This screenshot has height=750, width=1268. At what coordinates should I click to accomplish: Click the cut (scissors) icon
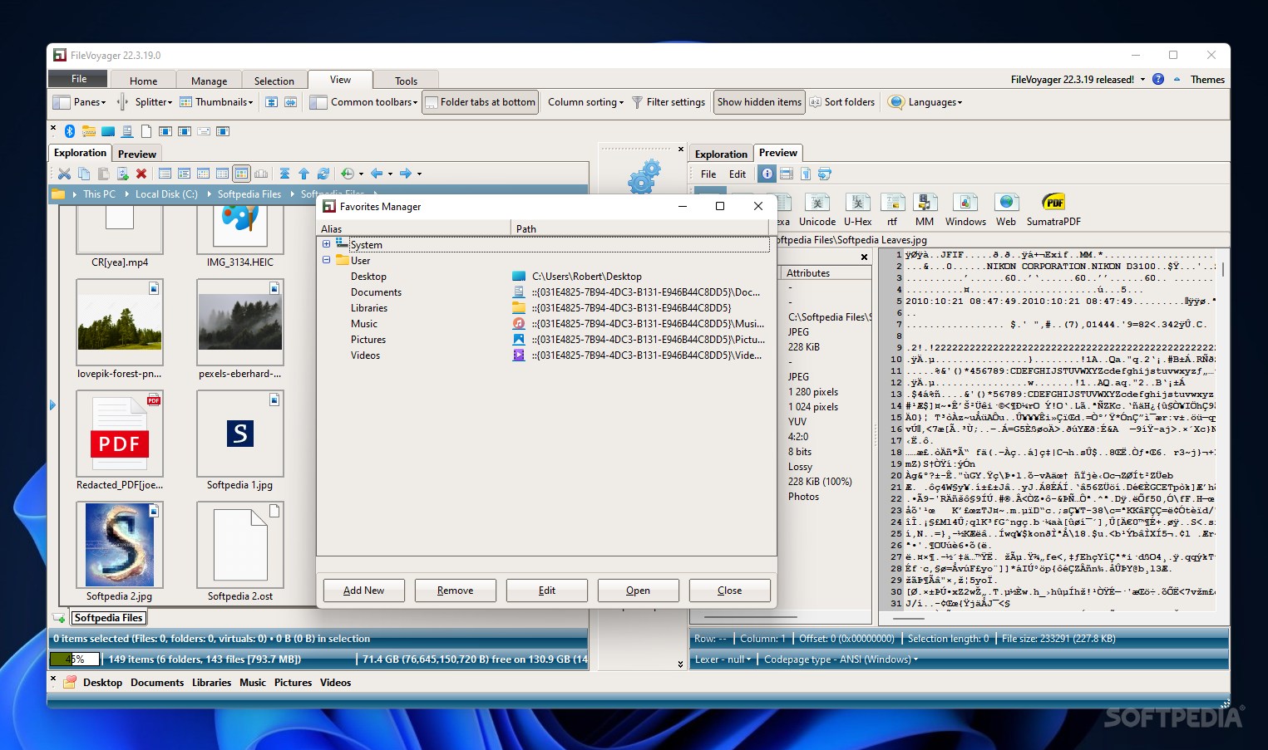point(64,174)
